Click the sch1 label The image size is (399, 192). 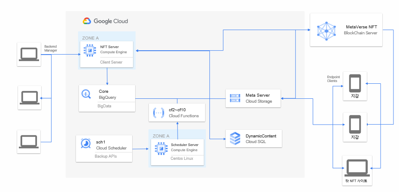(x=100, y=142)
